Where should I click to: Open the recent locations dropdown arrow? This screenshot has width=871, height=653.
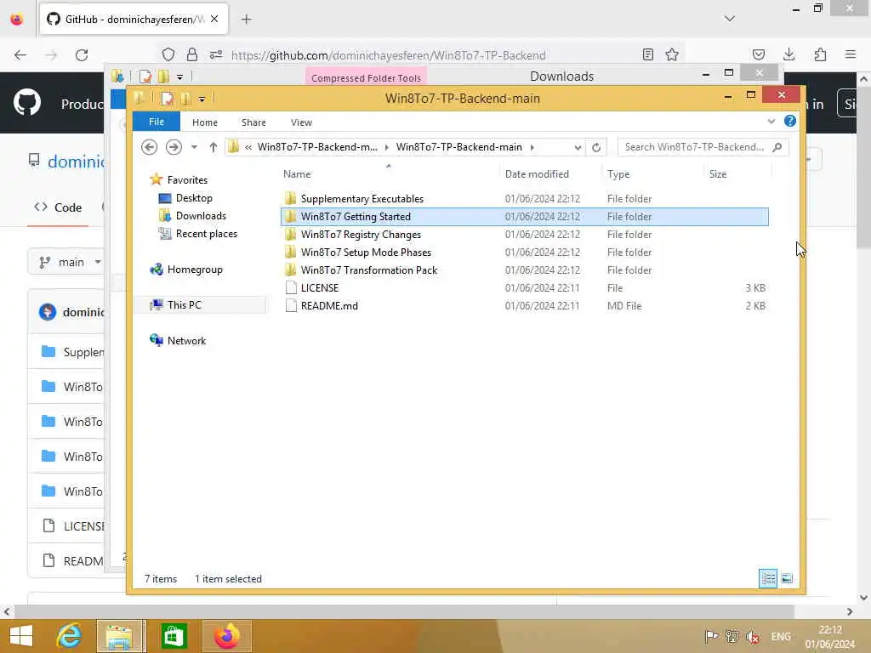point(194,147)
